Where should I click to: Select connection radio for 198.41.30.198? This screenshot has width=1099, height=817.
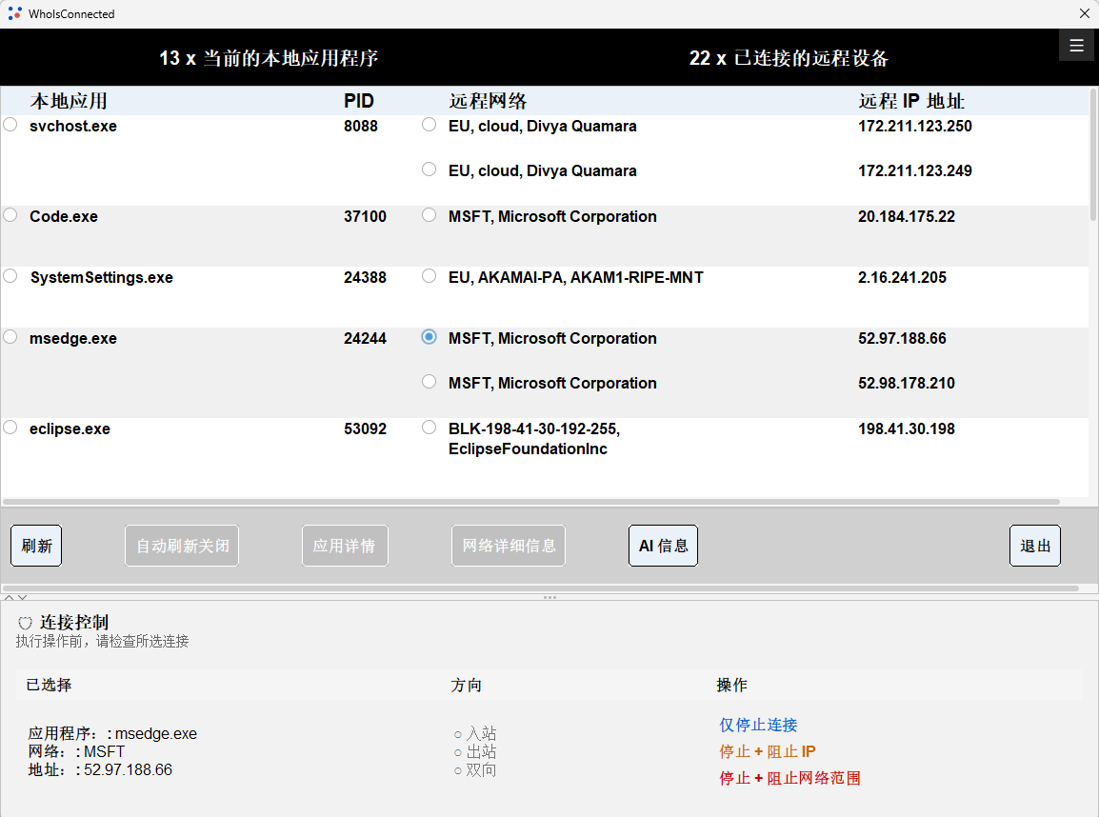click(x=429, y=428)
